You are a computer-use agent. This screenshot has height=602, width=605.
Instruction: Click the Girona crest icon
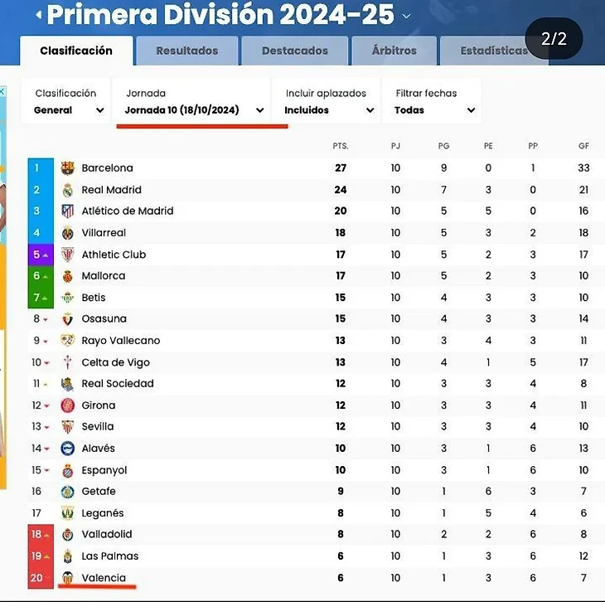coord(68,405)
